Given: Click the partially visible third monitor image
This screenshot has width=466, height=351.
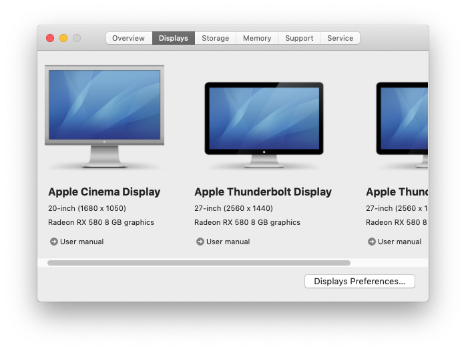Looking at the screenshot, I should point(402,125).
